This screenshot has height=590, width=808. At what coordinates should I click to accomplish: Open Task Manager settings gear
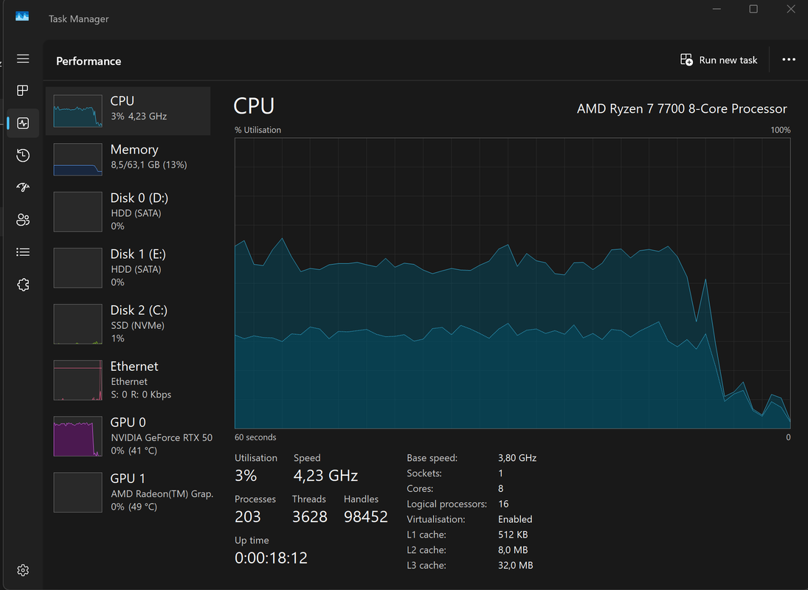(23, 570)
